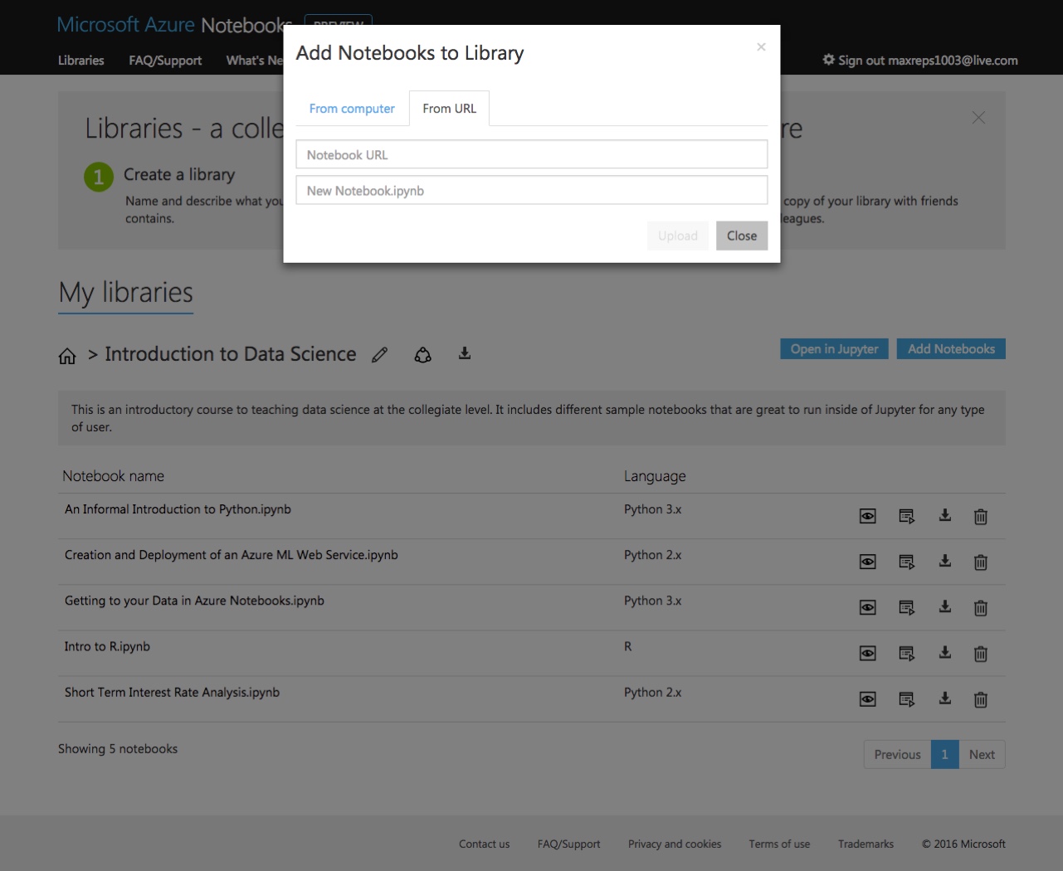Click the Close button in dialog
This screenshot has width=1063, height=871.
pos(742,236)
